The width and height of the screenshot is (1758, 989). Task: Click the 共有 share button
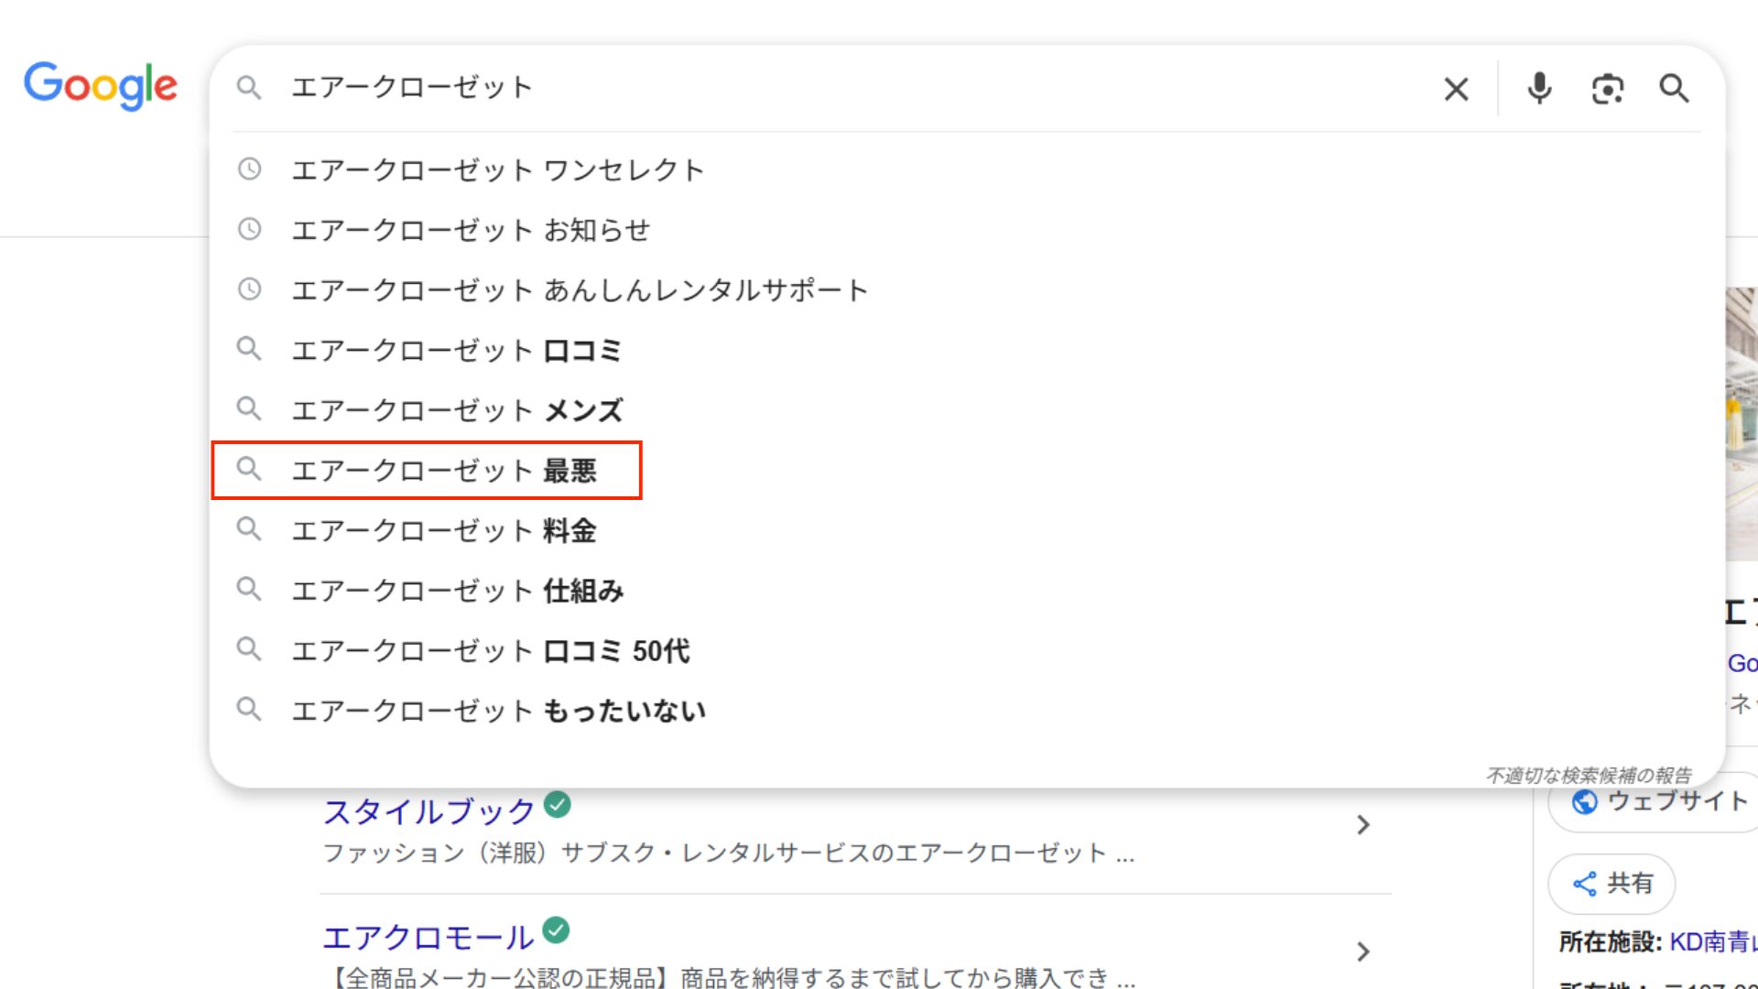[1611, 883]
